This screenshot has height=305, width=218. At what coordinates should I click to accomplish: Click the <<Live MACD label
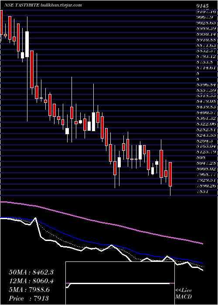pos(184,294)
